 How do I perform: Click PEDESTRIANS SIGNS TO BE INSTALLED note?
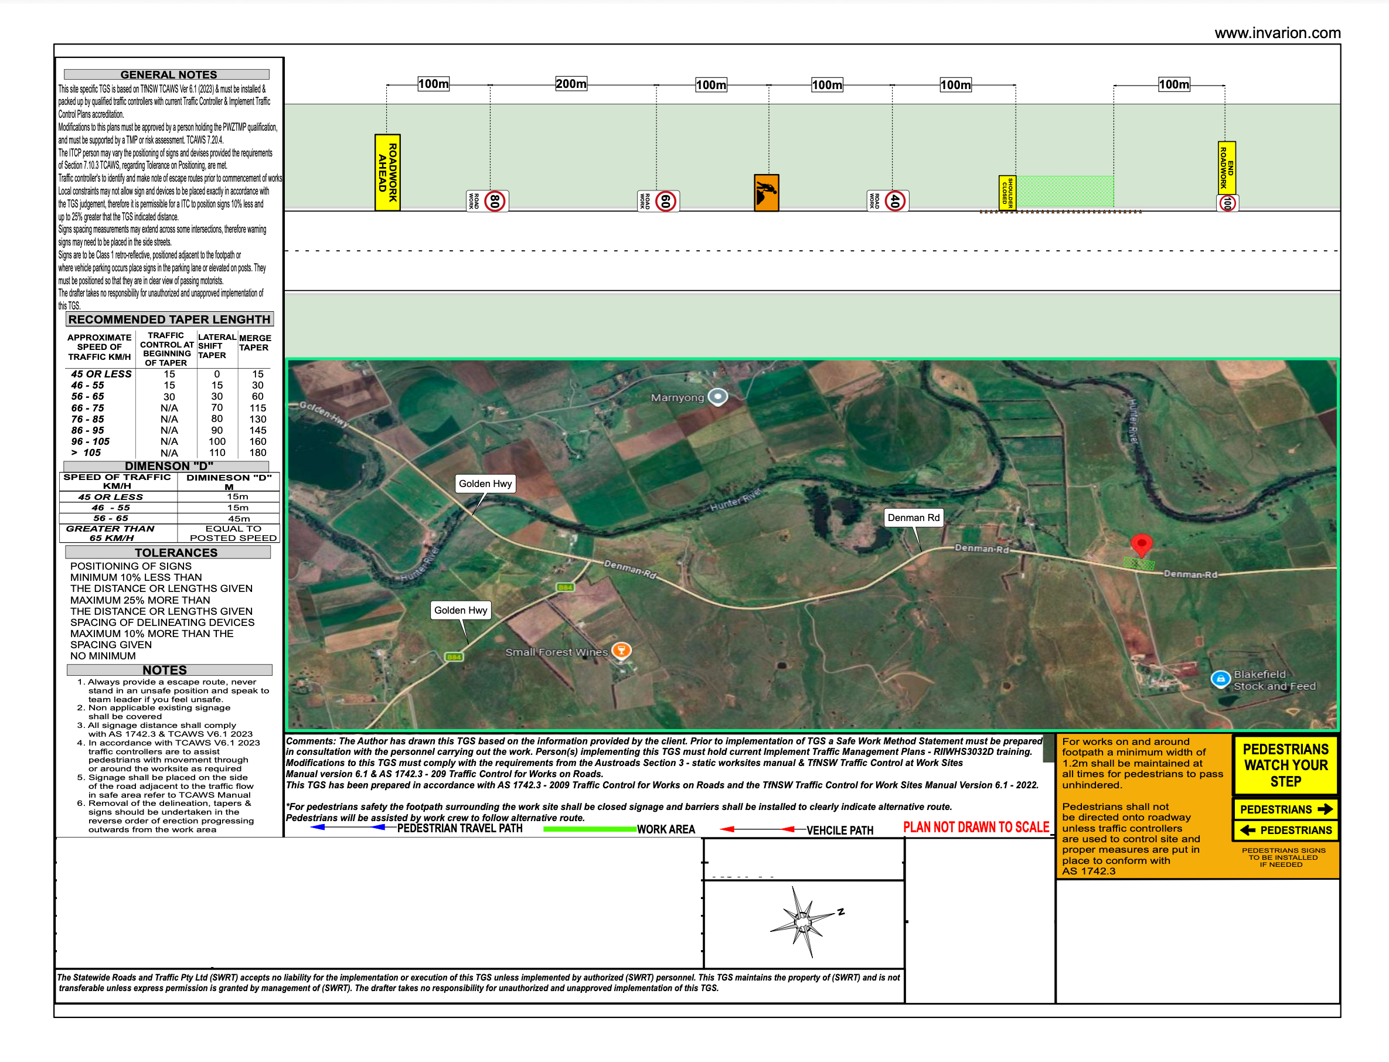pyautogui.click(x=1283, y=857)
